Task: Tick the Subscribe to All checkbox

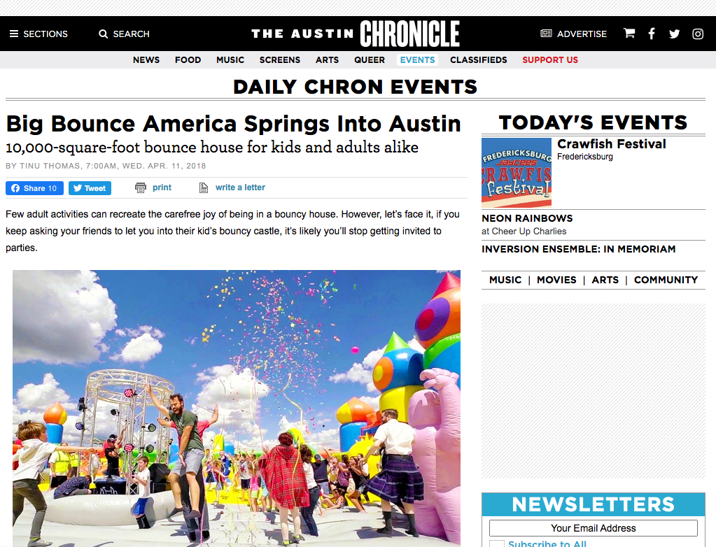Action: [x=497, y=544]
